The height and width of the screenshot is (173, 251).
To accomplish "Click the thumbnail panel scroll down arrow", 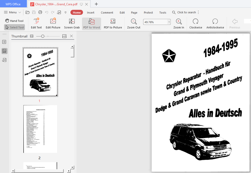I will (72, 167).
